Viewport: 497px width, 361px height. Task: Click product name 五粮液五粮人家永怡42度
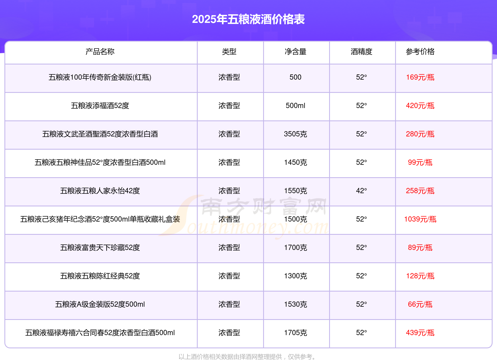tap(100, 191)
